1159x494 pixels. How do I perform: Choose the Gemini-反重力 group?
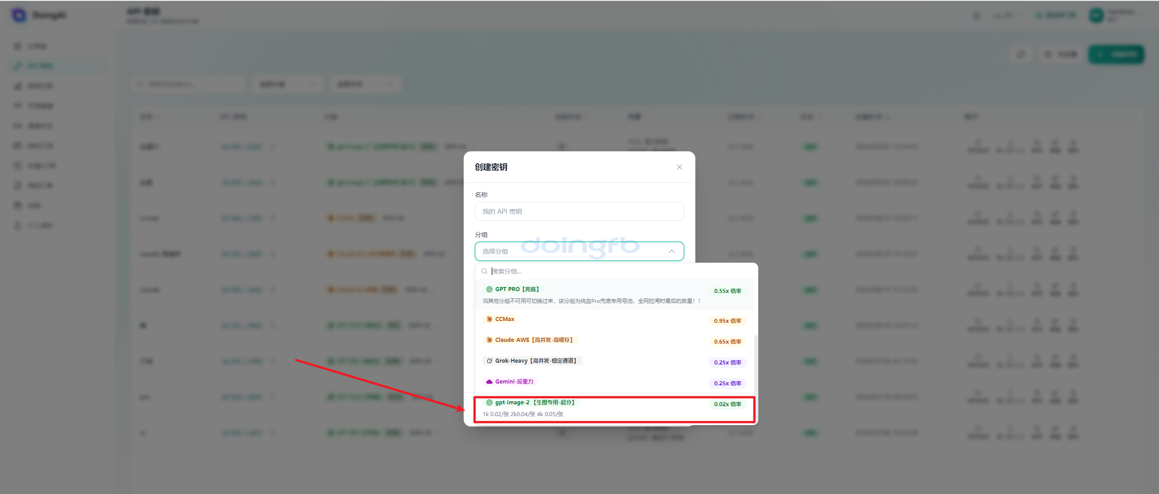point(616,383)
